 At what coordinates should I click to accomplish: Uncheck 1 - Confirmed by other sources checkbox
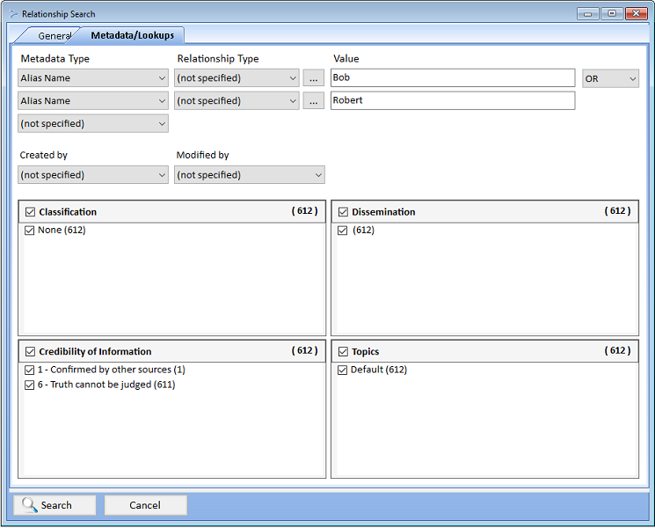29,370
